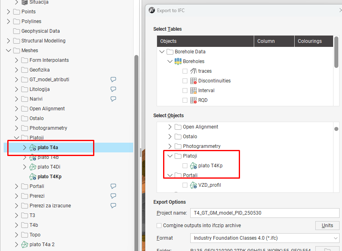Click the Situacija icon in project tree
Viewport: 342px width, 251px height.
[x=25, y=2]
